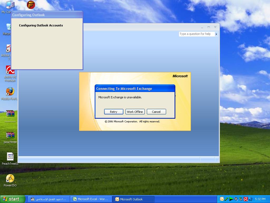
Task: Click the 5:32 PM system clock
Action: (x=260, y=199)
